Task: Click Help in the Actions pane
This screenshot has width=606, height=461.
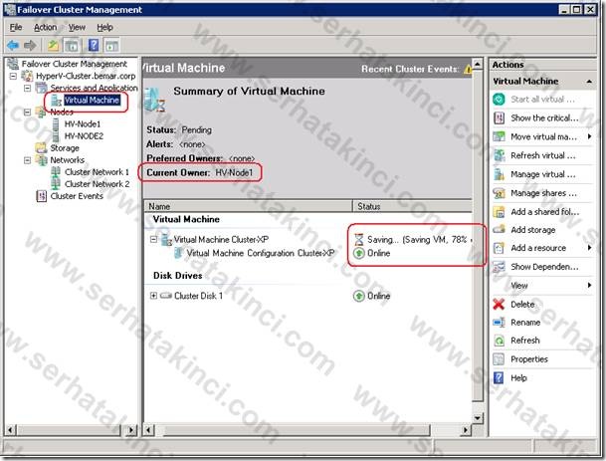Action: point(518,377)
